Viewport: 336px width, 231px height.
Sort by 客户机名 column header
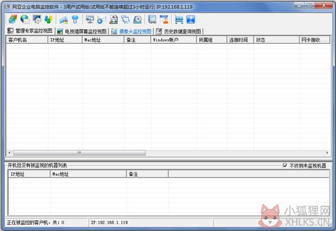pos(27,40)
